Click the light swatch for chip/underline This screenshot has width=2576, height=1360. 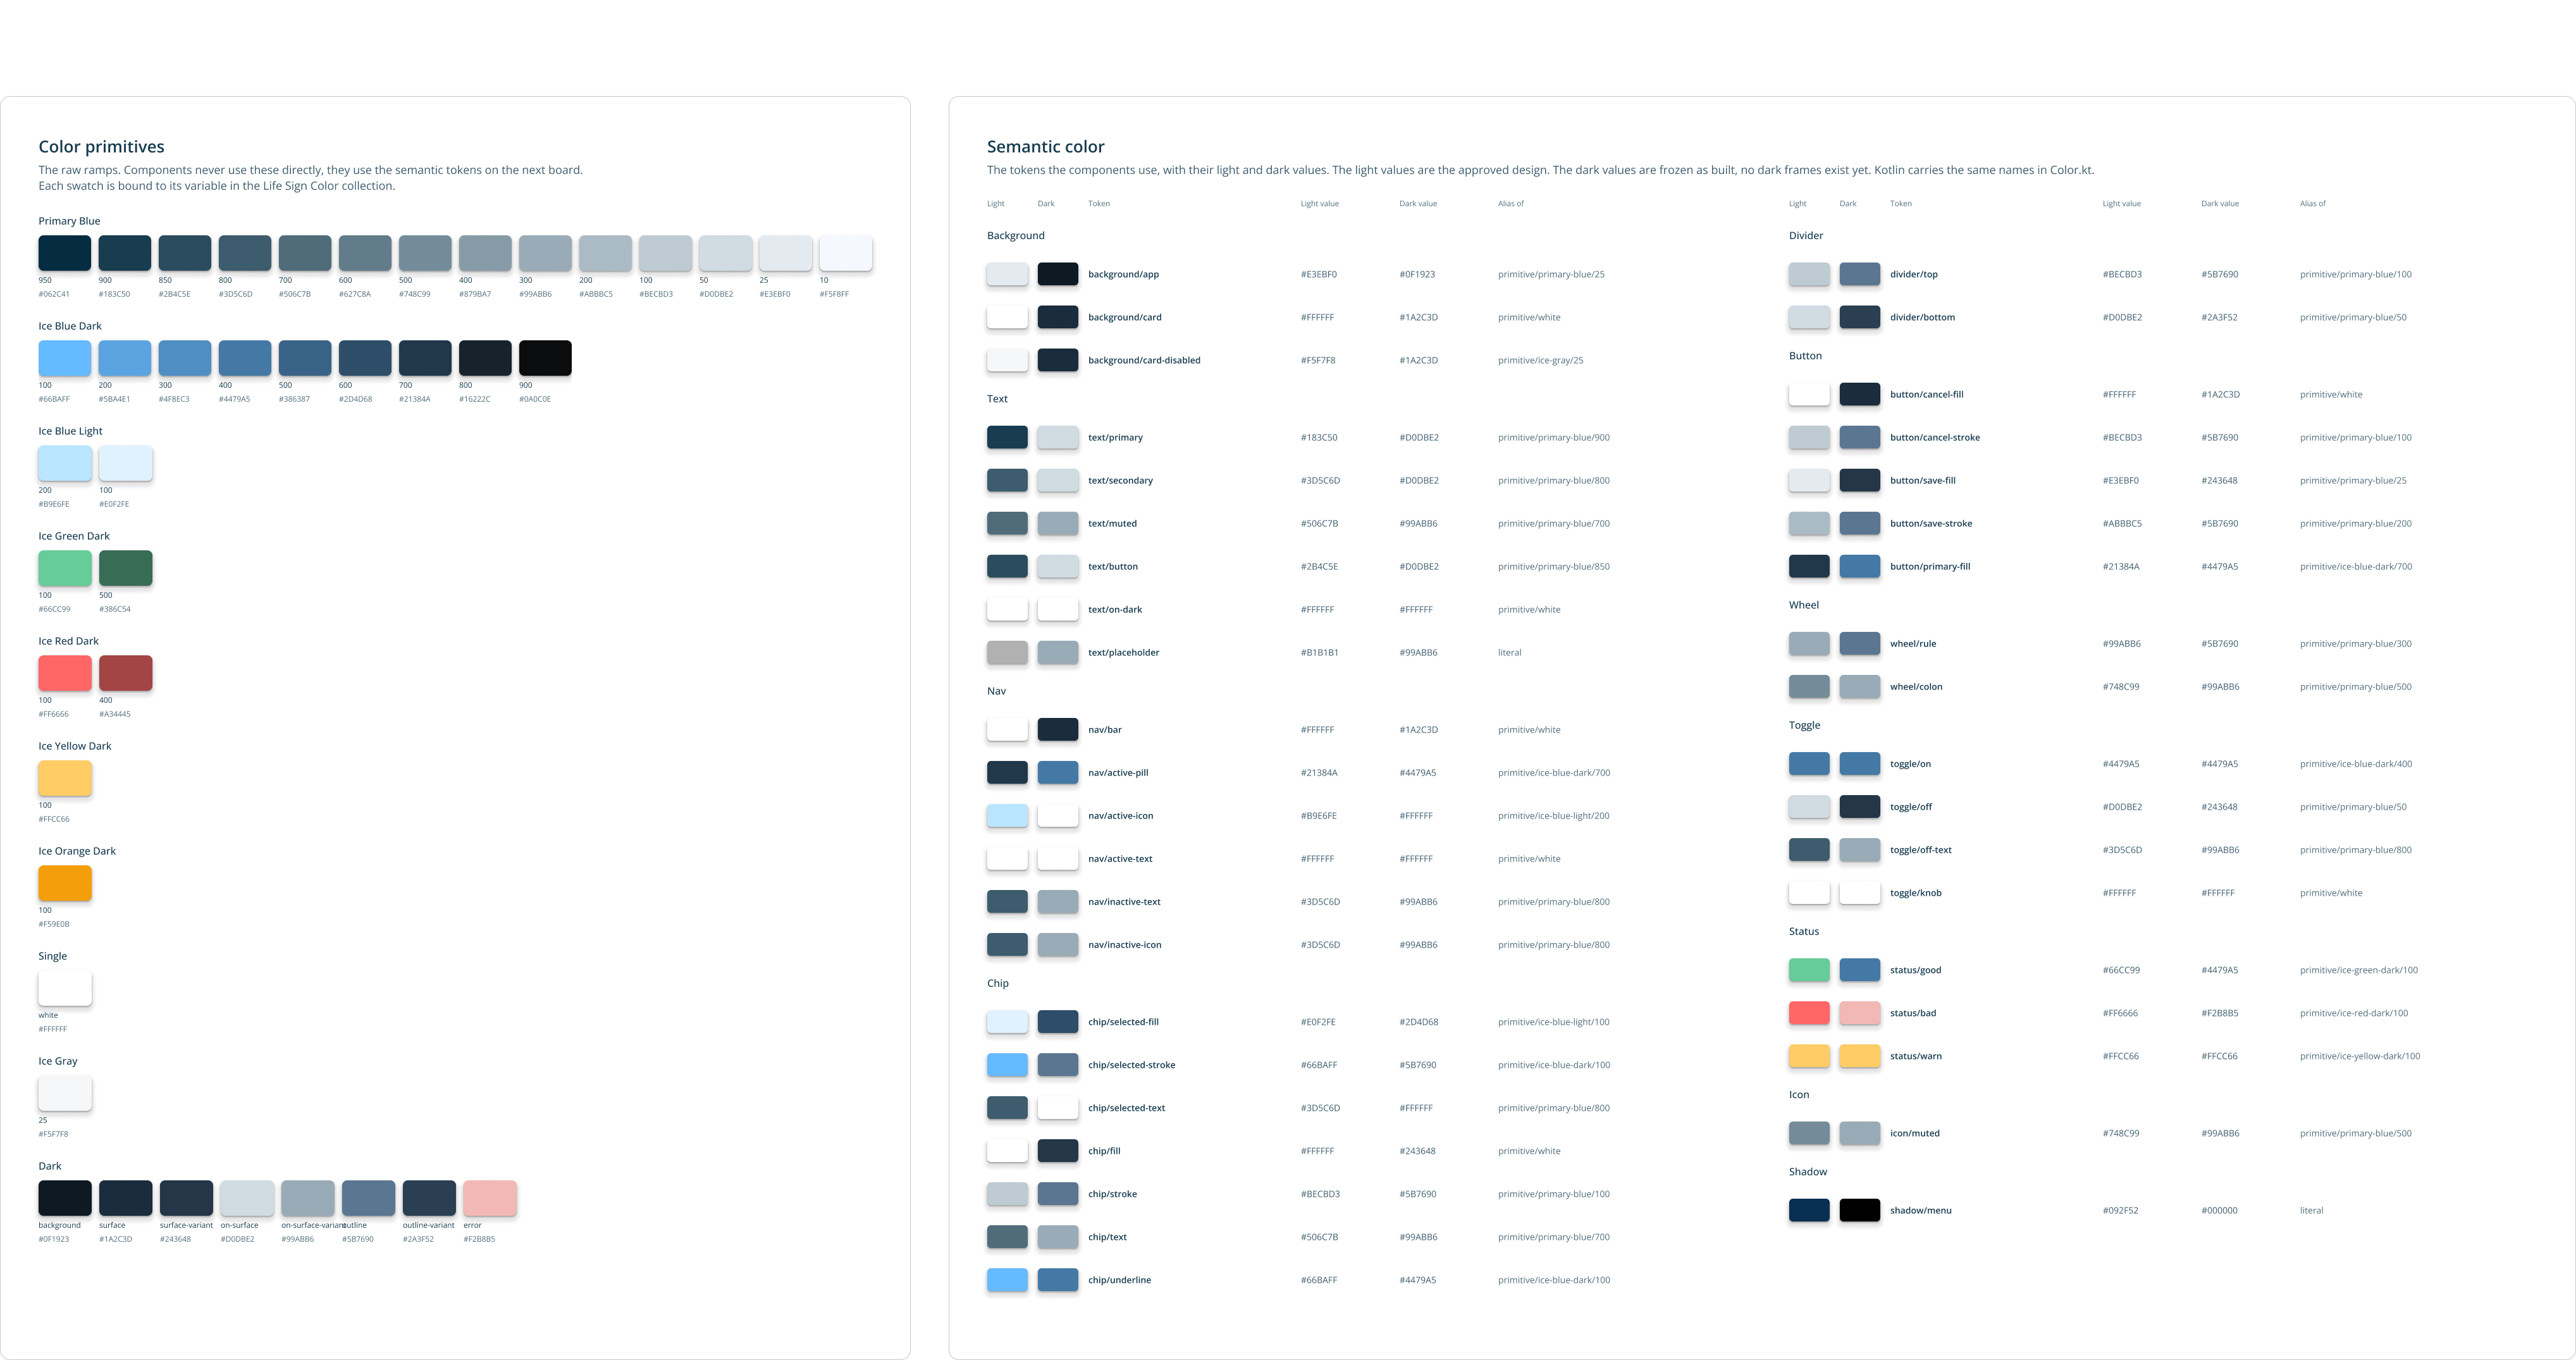(1007, 1280)
